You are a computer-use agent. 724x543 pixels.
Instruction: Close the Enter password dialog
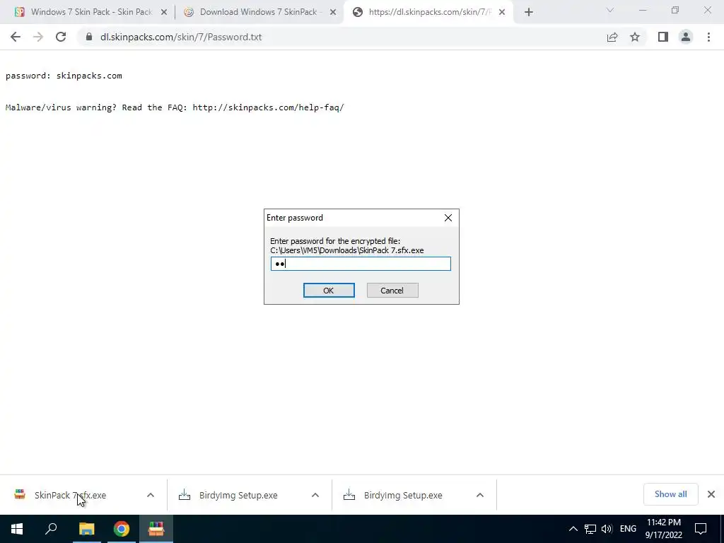[x=448, y=218]
